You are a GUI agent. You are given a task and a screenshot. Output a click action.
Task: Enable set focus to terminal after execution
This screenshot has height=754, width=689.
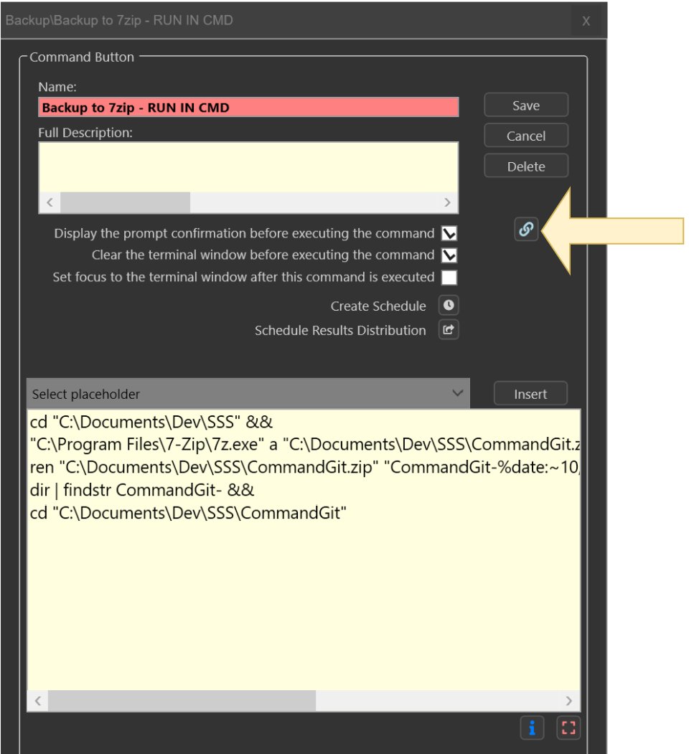coord(449,276)
